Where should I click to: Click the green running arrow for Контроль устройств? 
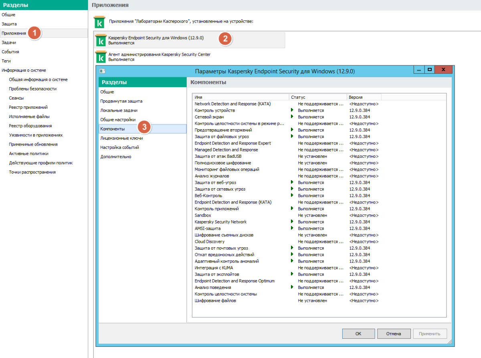[292, 110]
